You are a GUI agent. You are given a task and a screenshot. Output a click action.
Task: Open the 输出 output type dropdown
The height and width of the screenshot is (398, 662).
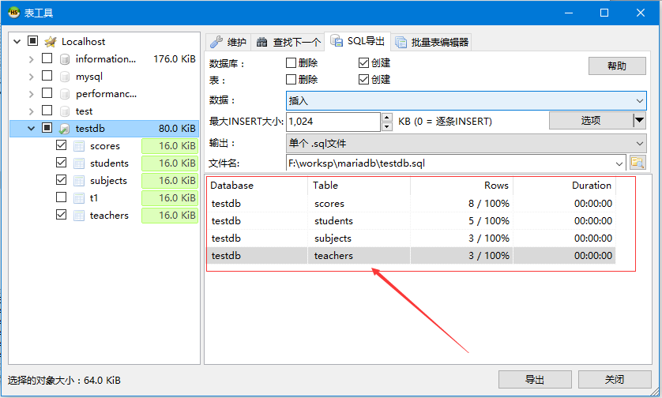[x=466, y=144]
